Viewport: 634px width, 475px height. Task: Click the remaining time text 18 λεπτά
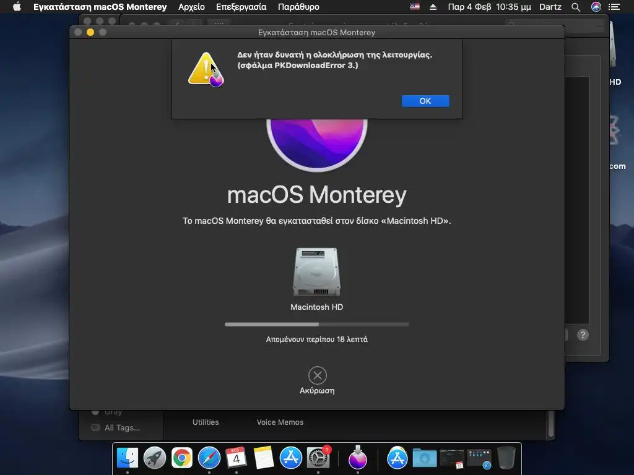pyautogui.click(x=316, y=340)
